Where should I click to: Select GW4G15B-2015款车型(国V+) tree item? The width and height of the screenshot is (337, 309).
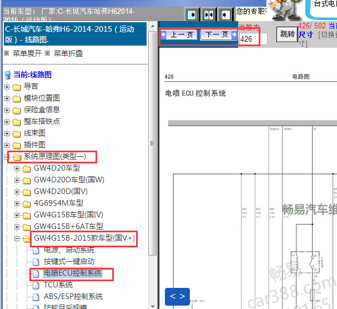[x=84, y=238]
